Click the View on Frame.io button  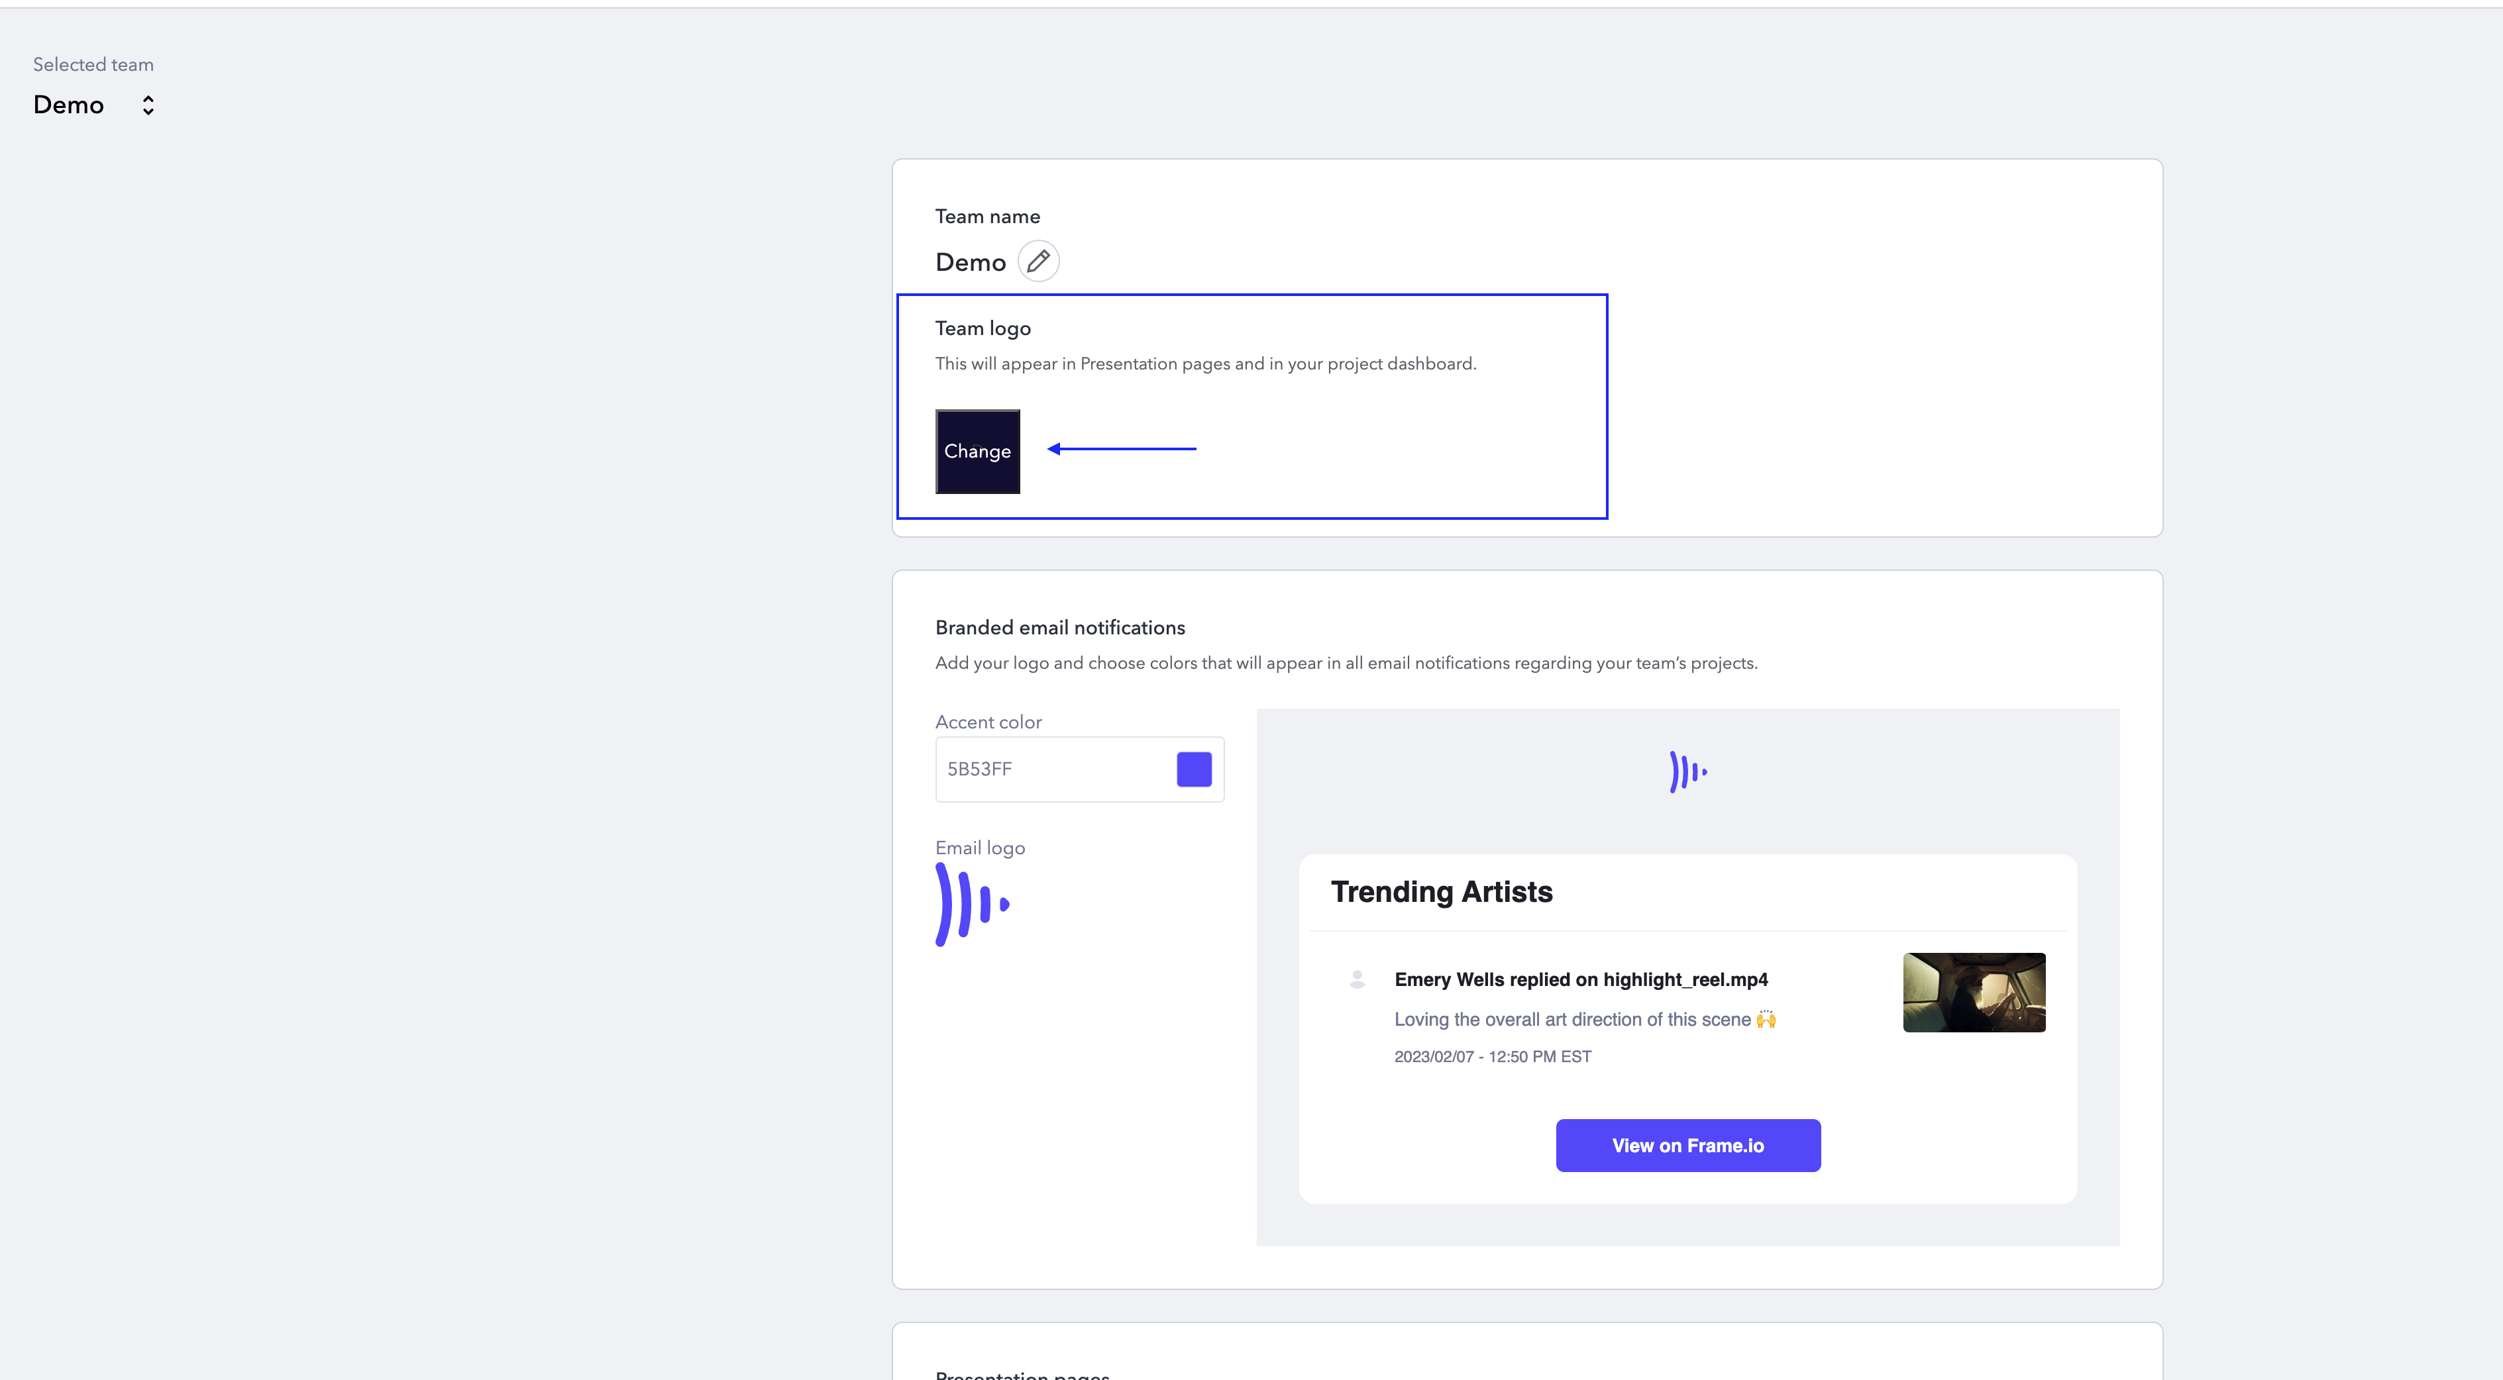(1688, 1145)
